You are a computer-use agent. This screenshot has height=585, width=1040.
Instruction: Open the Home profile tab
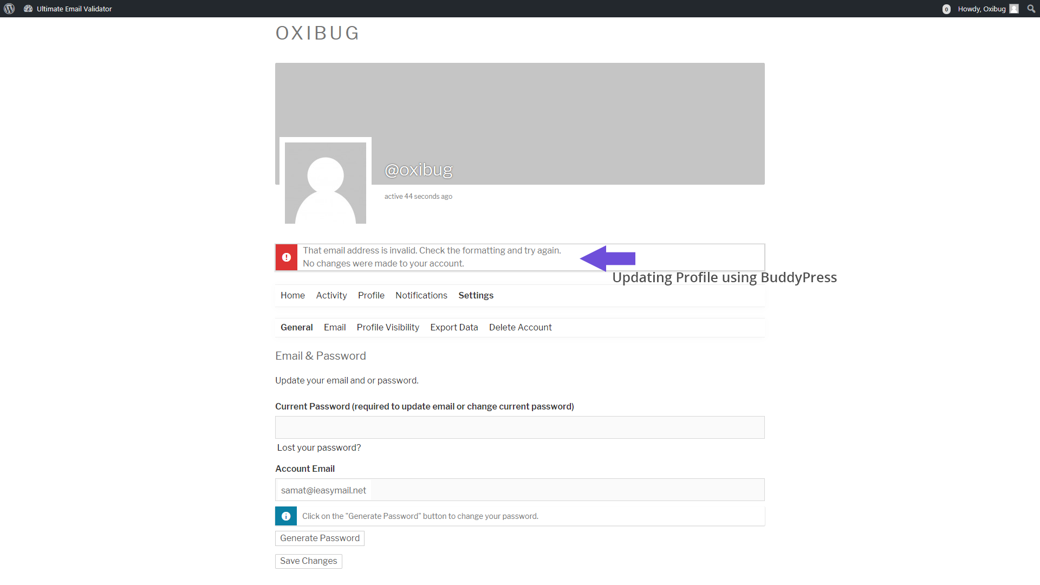coord(292,295)
